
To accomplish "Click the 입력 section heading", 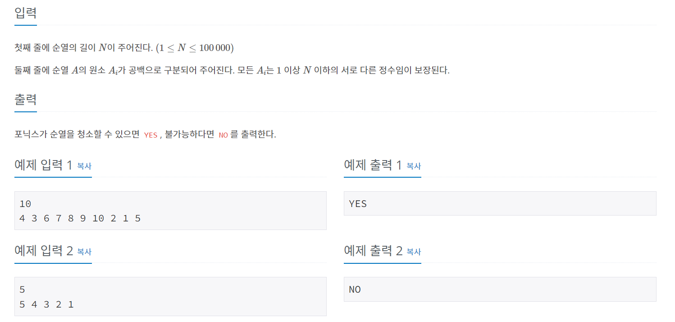I will click(26, 13).
